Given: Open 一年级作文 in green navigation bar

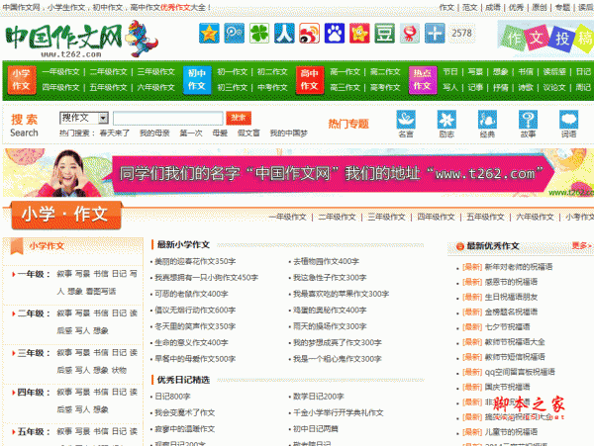Looking at the screenshot, I should tap(60, 72).
